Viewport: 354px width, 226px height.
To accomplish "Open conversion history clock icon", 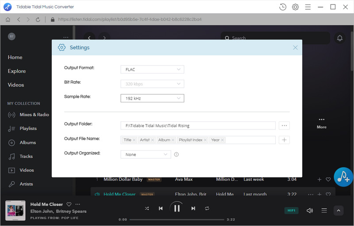I will point(283,7).
